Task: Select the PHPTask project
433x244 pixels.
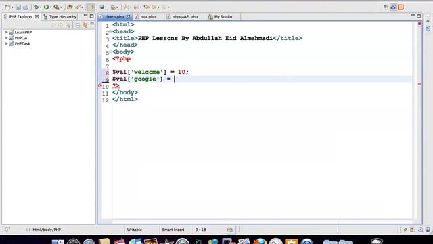Action: click(x=22, y=43)
